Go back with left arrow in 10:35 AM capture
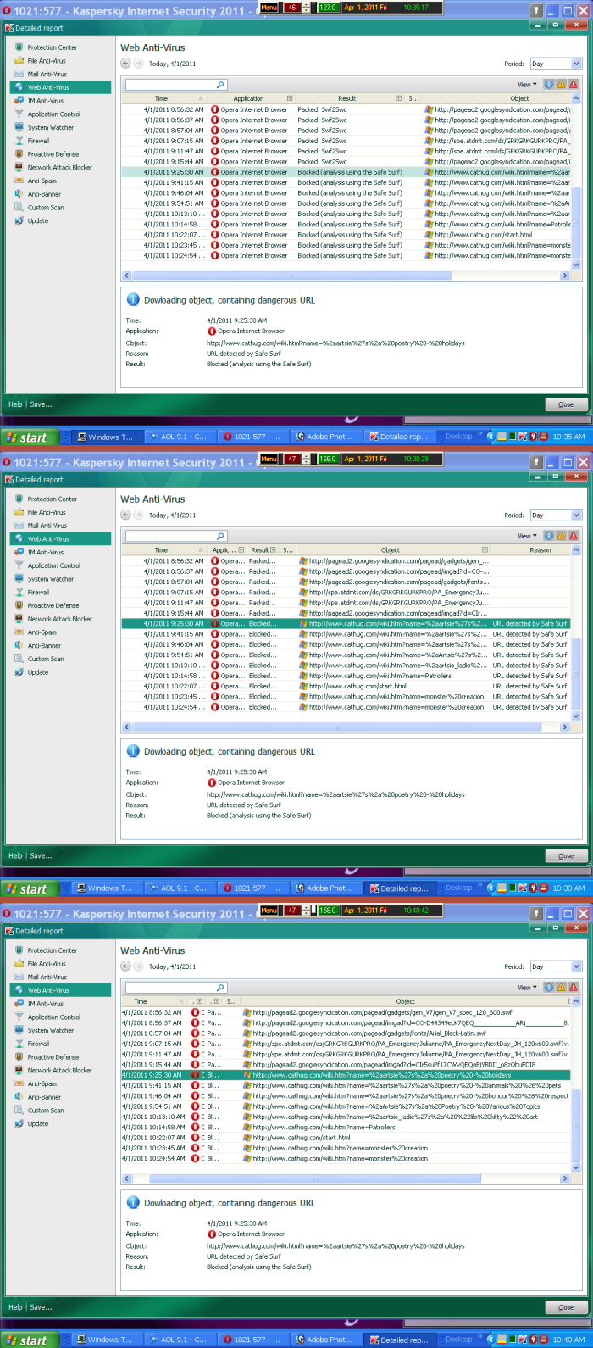Image resolution: width=593 pixels, height=1348 pixels. pos(126,64)
